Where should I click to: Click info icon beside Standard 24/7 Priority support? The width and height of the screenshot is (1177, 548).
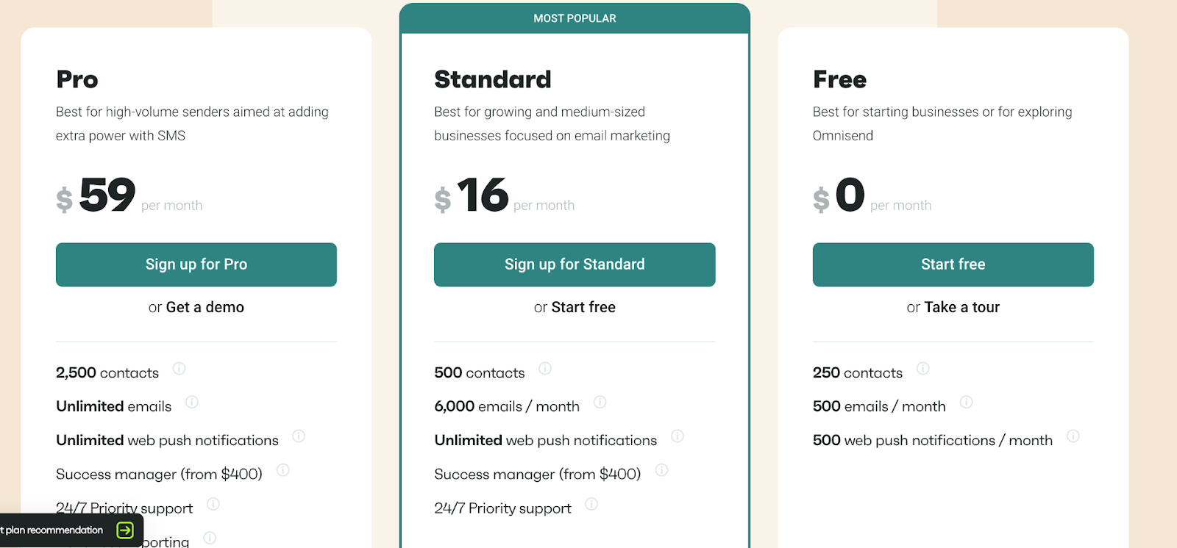pyautogui.click(x=591, y=504)
